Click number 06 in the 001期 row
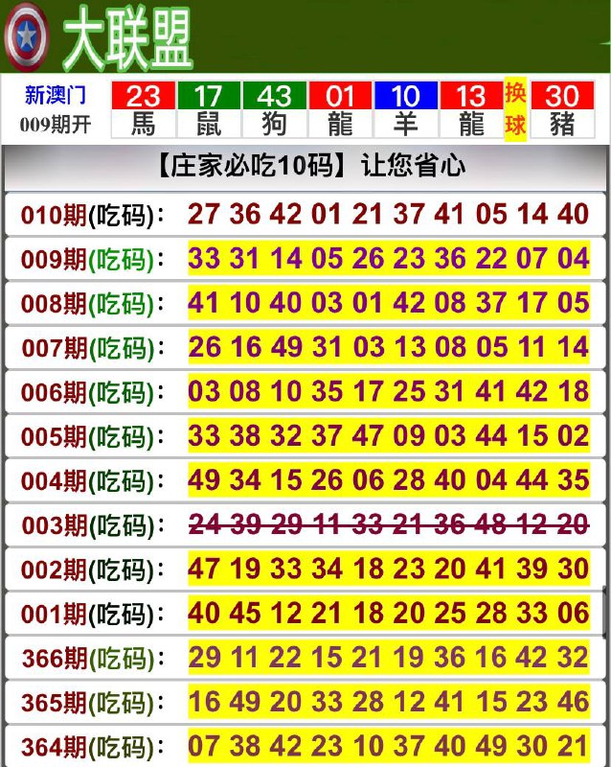This screenshot has width=611, height=767. [574, 613]
